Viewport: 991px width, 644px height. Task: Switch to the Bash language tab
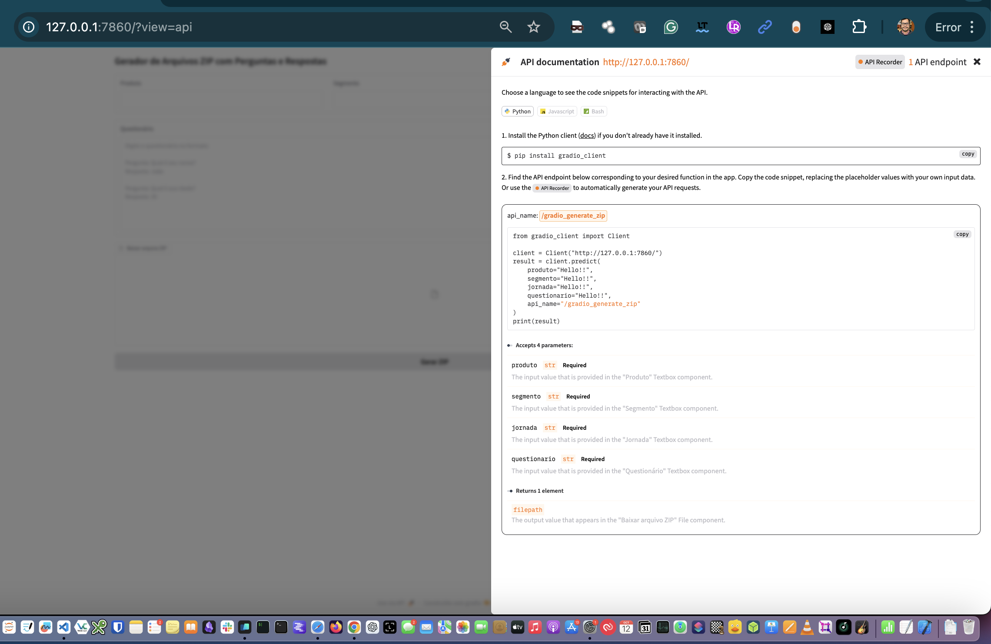click(593, 112)
